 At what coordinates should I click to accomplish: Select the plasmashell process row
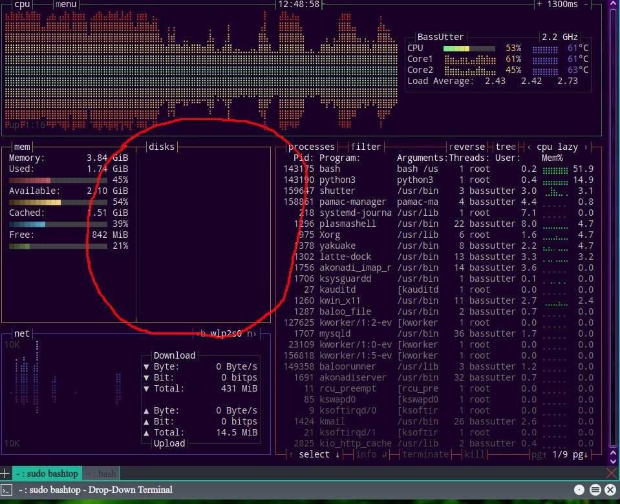point(438,224)
